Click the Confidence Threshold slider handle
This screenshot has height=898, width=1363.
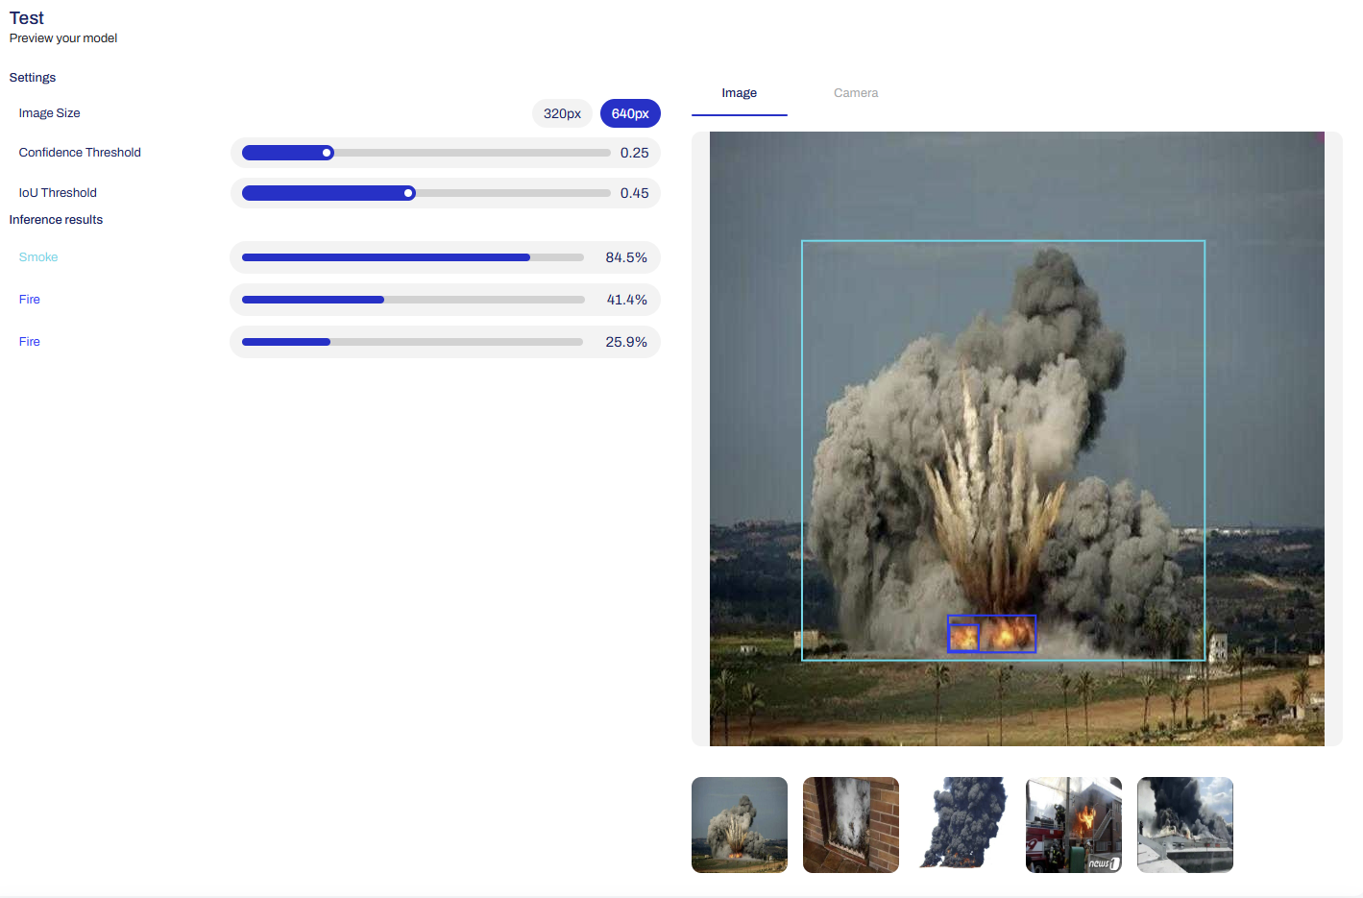[x=328, y=153]
